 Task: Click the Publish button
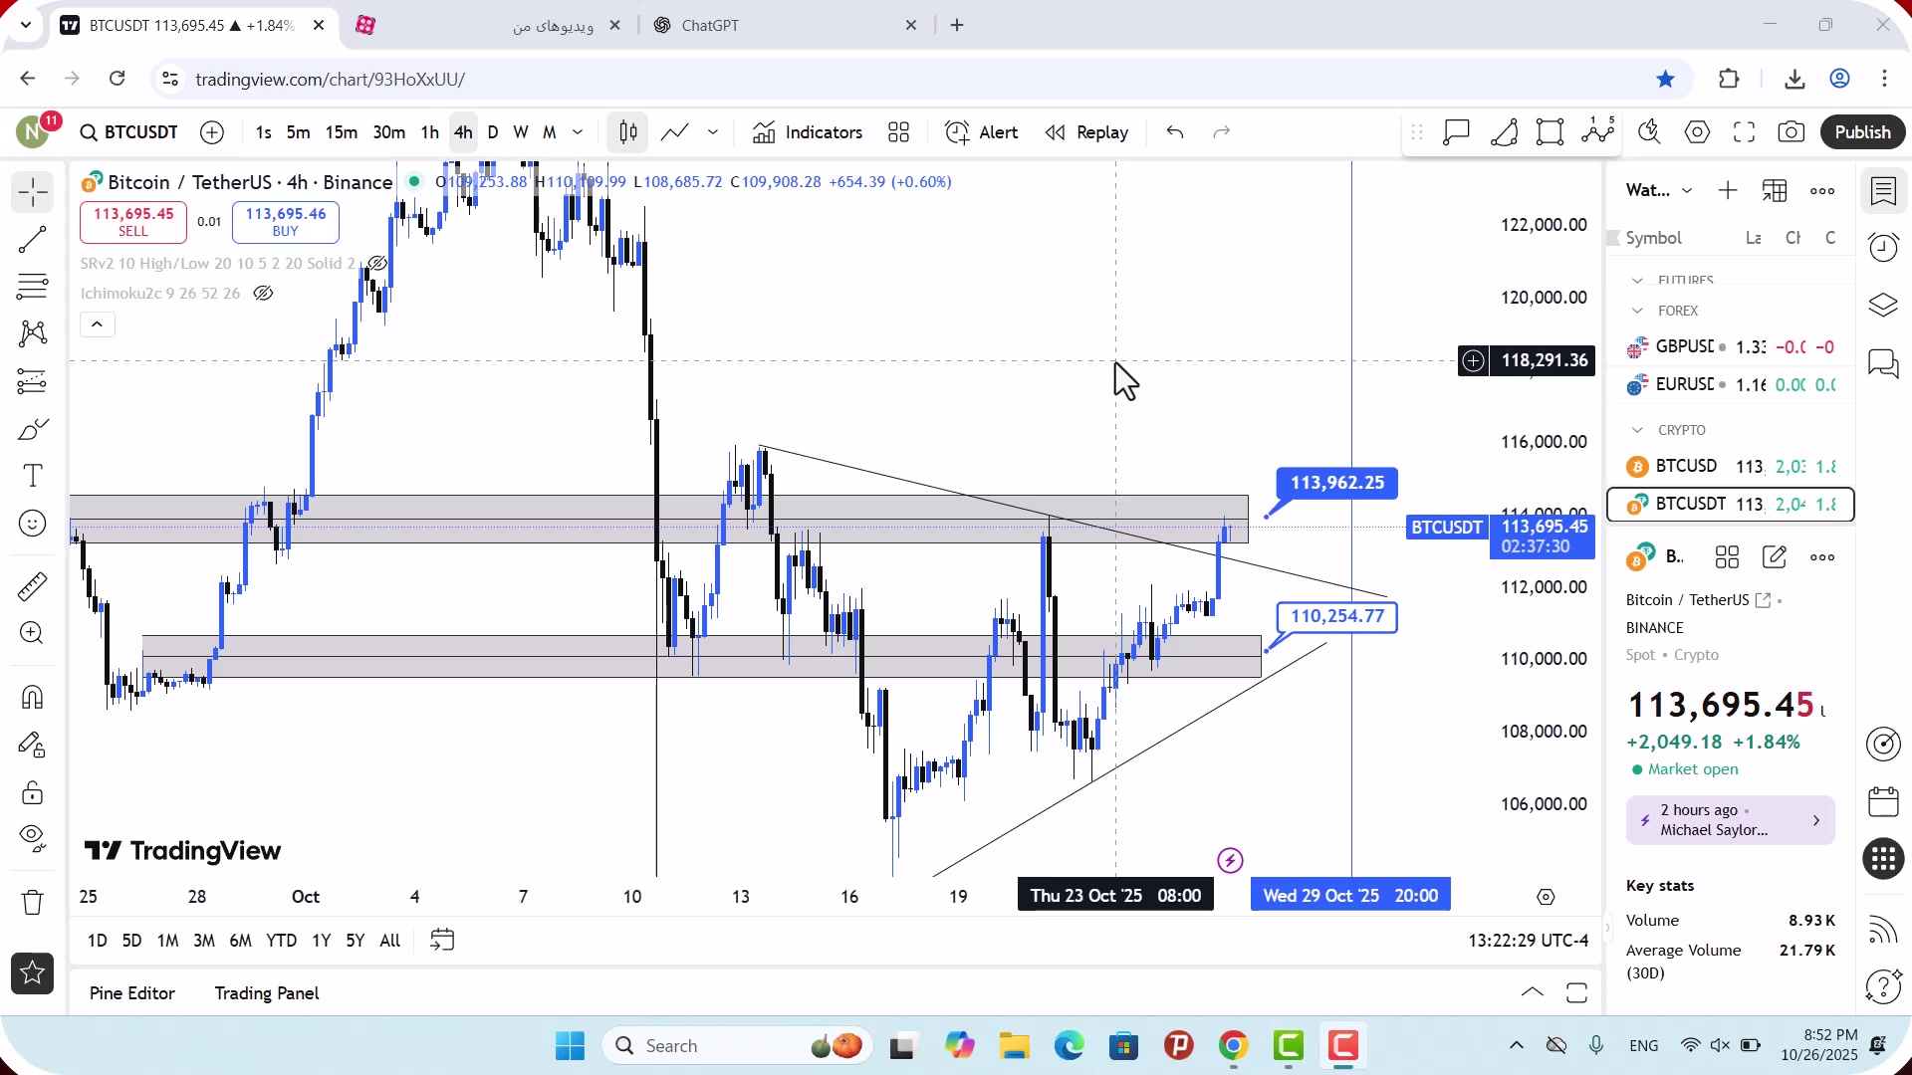[1862, 132]
